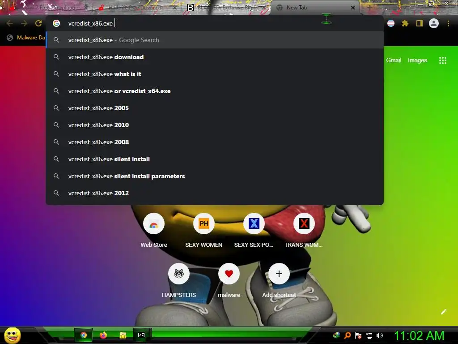Click the flag with red X tray icon
458x344 pixels.
pos(358,335)
